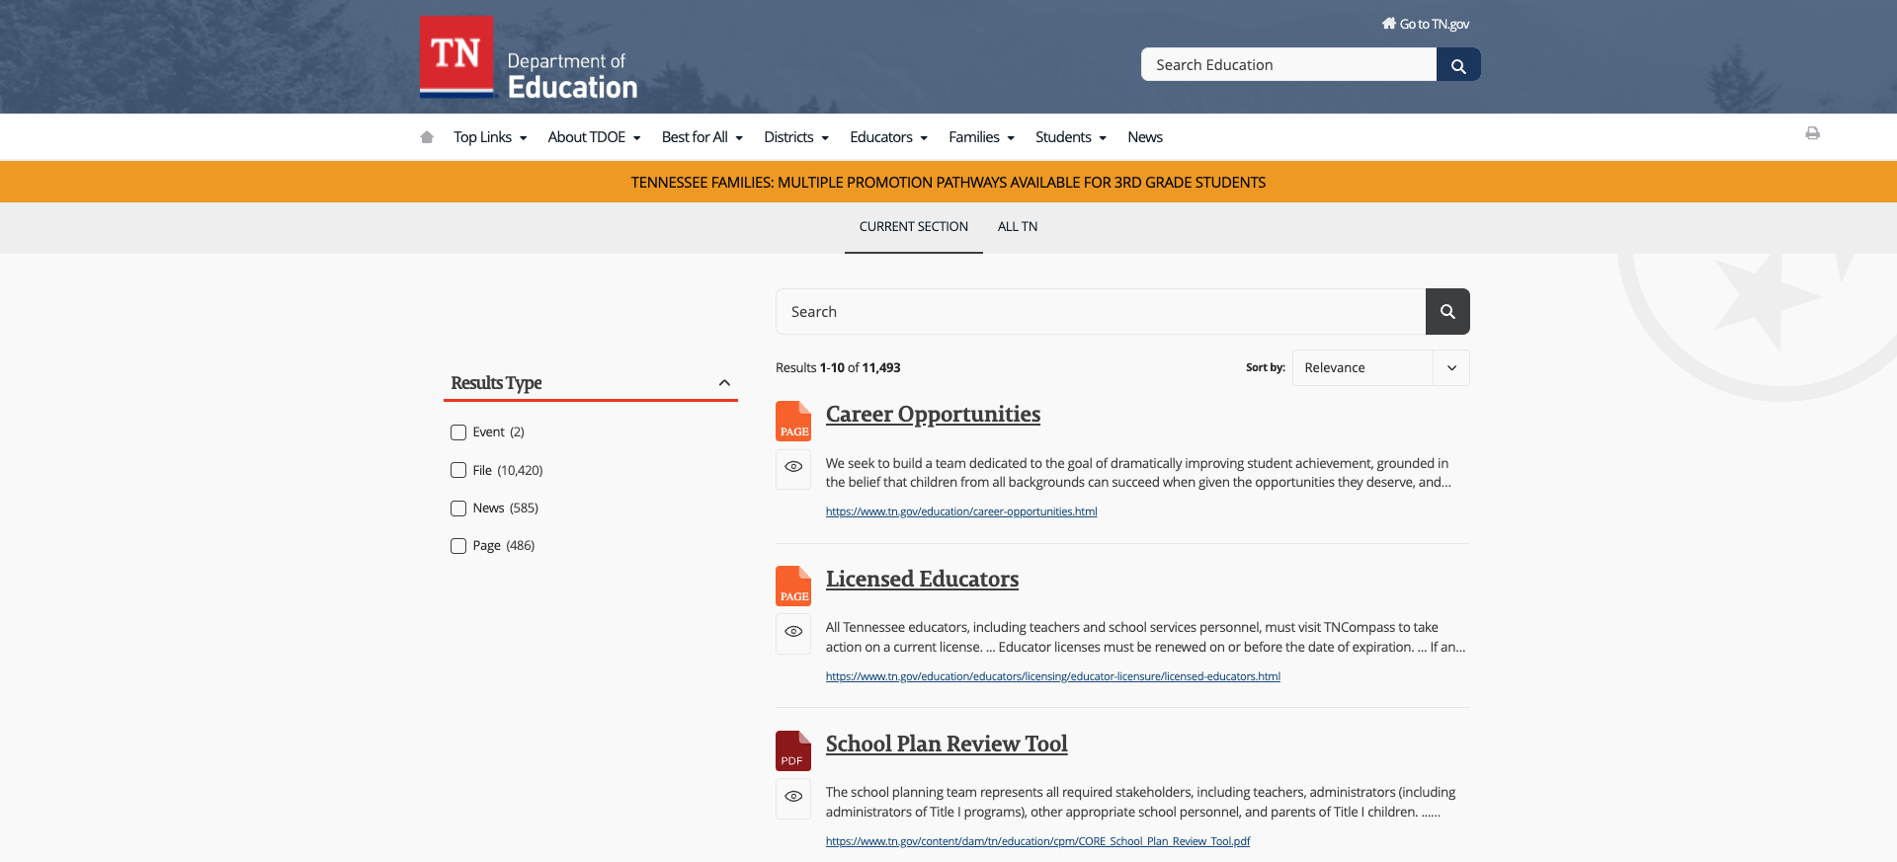The height and width of the screenshot is (862, 1897).
Task: Click the PAGE icon beside Career Opportunities
Action: (793, 421)
